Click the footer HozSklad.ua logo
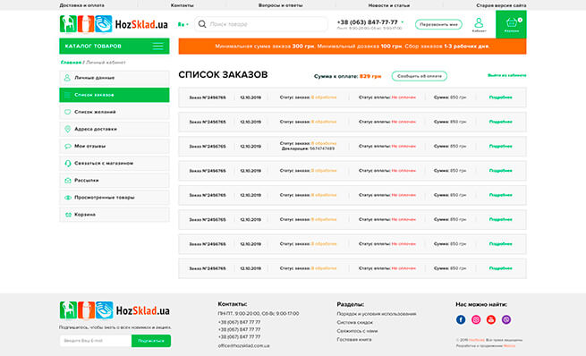Viewport: 586px width, 356px height. coord(115,310)
